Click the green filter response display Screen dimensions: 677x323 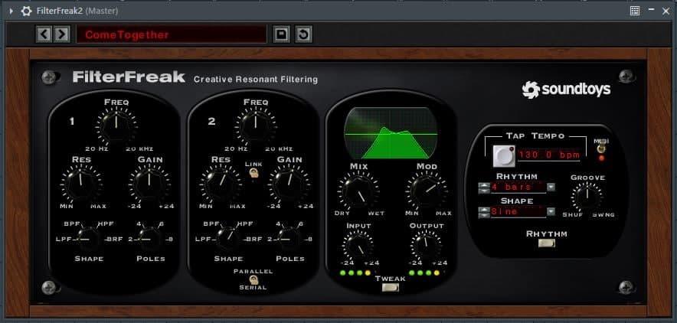(x=391, y=133)
